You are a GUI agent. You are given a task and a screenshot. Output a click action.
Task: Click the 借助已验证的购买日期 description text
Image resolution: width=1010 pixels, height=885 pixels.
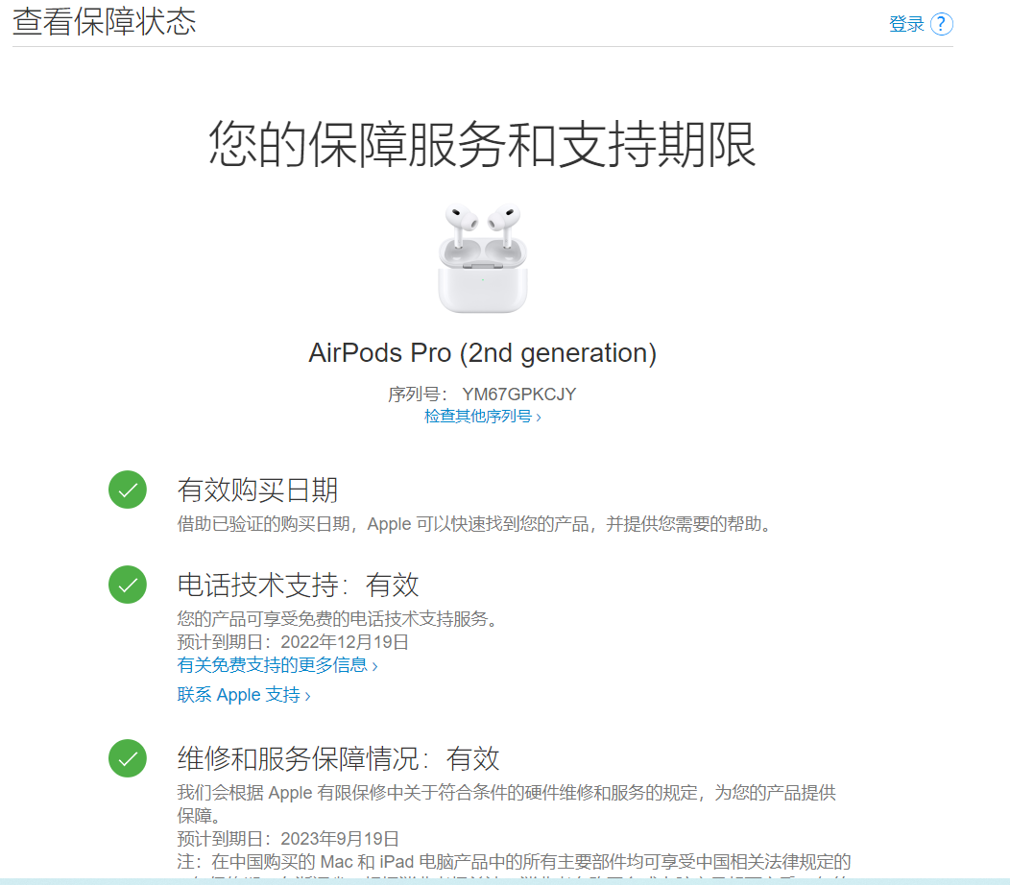[x=475, y=524]
